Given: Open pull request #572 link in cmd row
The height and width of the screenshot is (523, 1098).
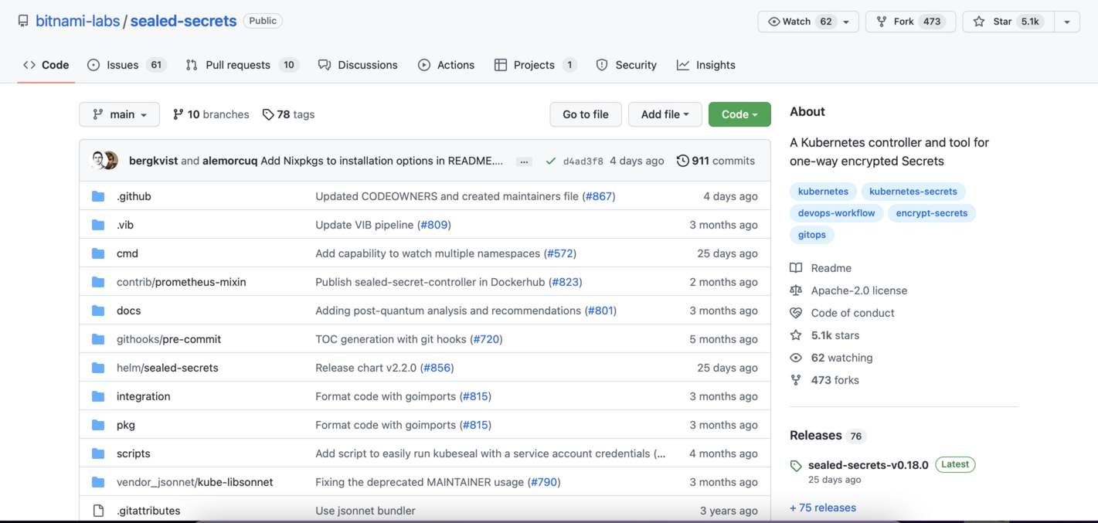Looking at the screenshot, I should coord(560,253).
